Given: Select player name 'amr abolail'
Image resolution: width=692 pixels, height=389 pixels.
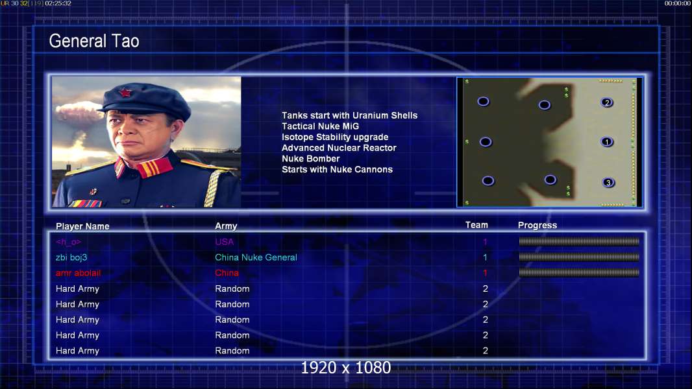Looking at the screenshot, I should pos(78,273).
